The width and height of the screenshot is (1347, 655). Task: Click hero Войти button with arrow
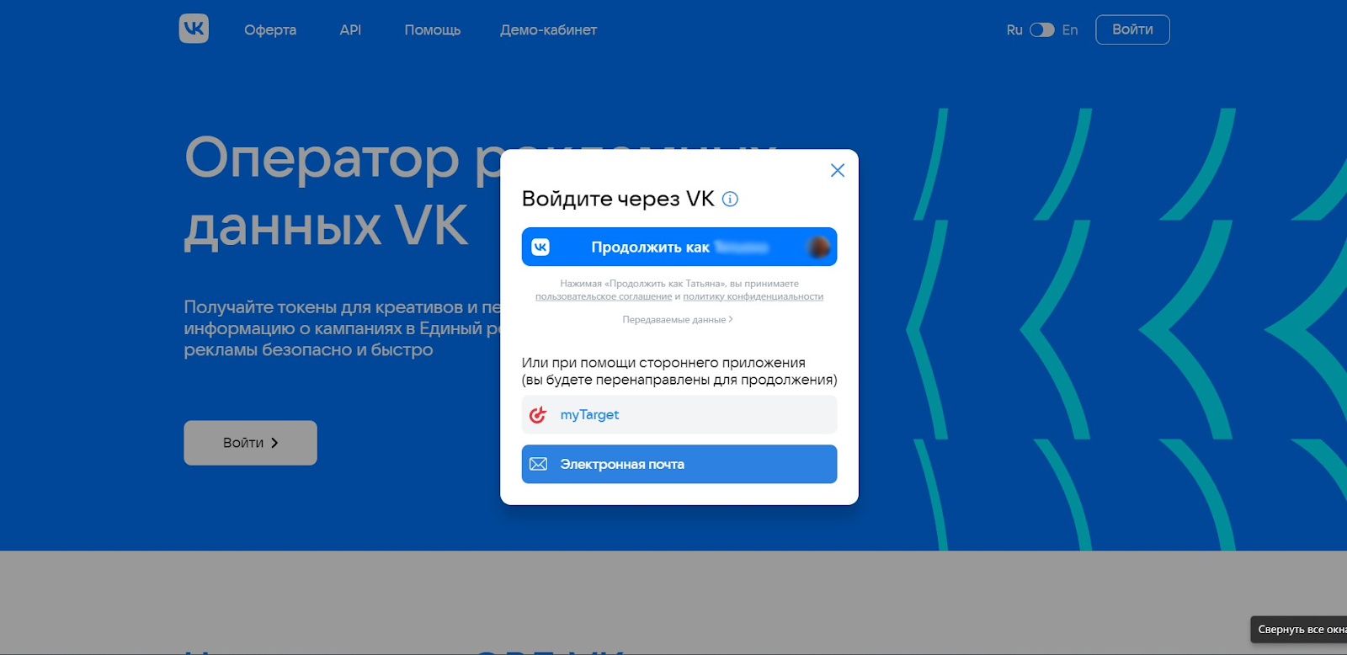tap(250, 443)
